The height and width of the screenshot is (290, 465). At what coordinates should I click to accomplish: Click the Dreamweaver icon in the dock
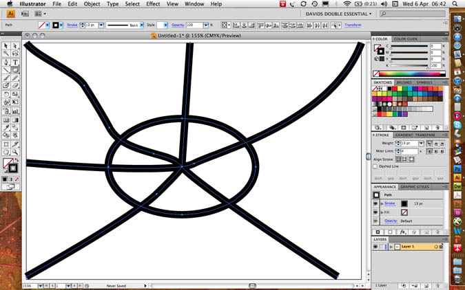(457, 186)
